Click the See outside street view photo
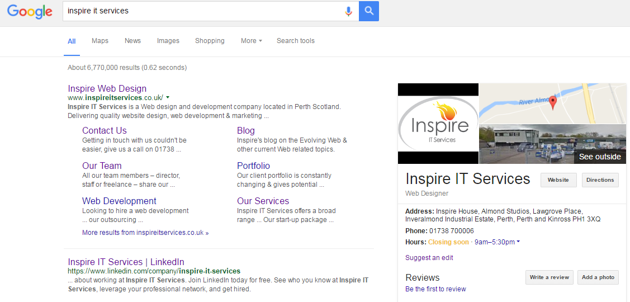The width and height of the screenshot is (630, 302). [x=553, y=144]
